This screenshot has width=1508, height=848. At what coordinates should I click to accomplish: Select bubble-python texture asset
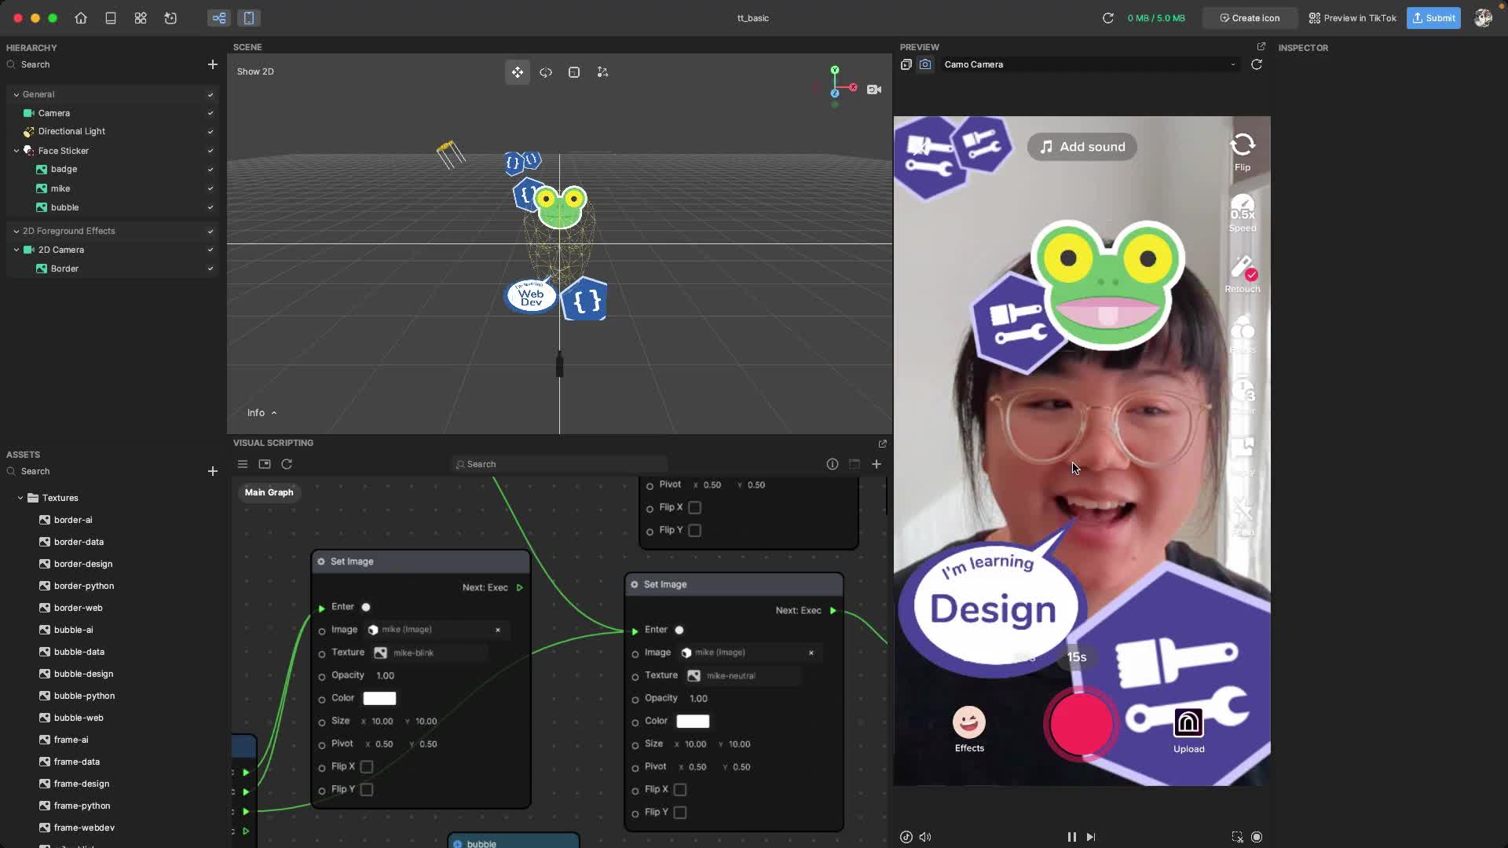[84, 696]
